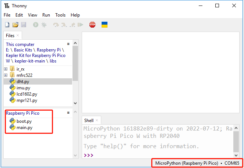Click the libs path link

[53, 61]
